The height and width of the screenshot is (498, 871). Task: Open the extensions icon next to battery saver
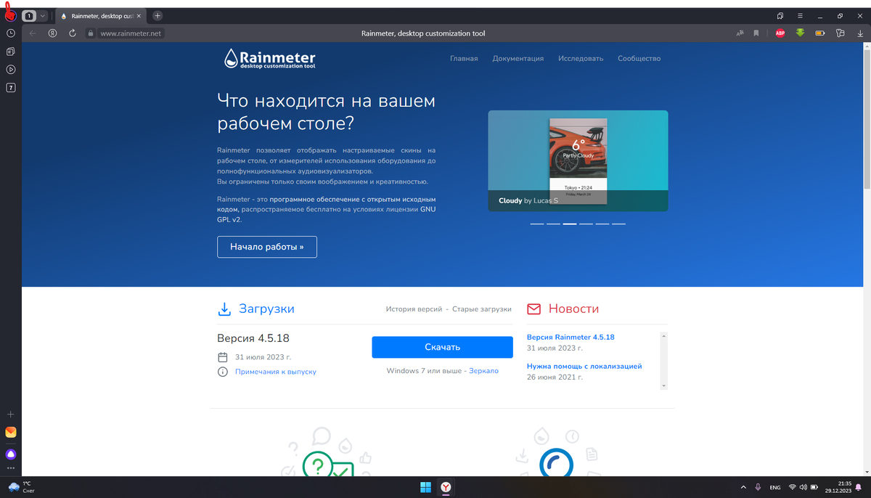[x=841, y=33]
